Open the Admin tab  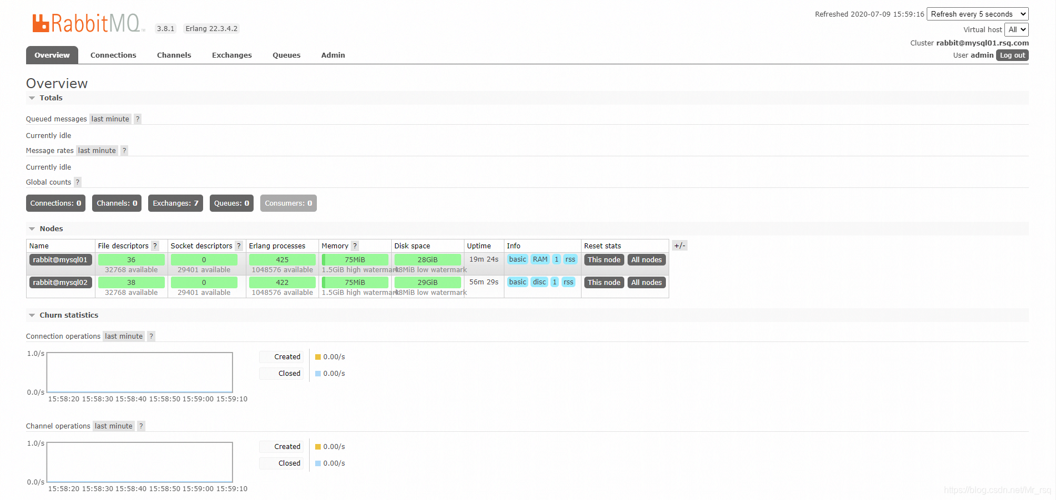click(333, 55)
